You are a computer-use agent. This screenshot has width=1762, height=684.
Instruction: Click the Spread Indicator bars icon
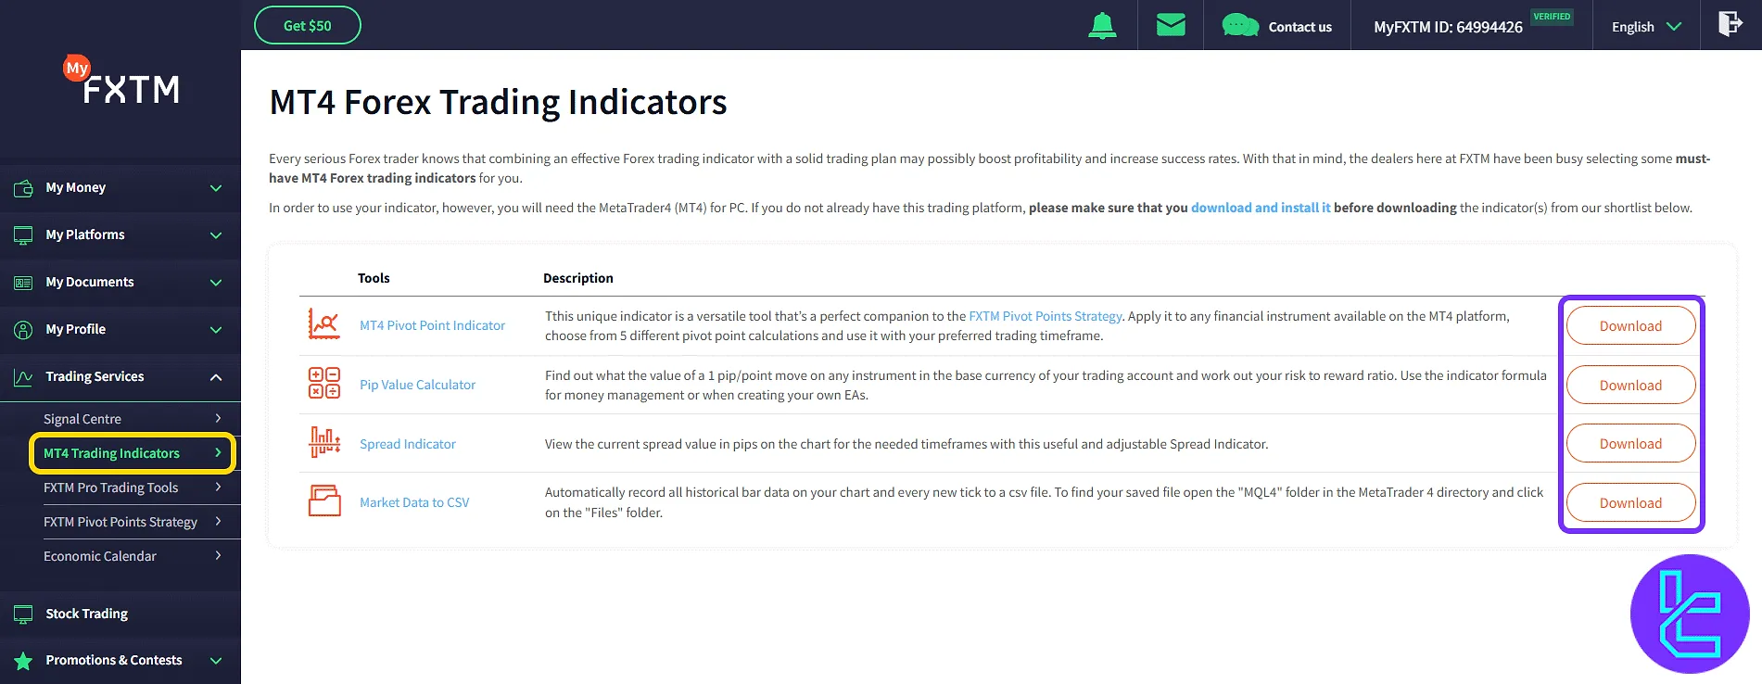(323, 443)
